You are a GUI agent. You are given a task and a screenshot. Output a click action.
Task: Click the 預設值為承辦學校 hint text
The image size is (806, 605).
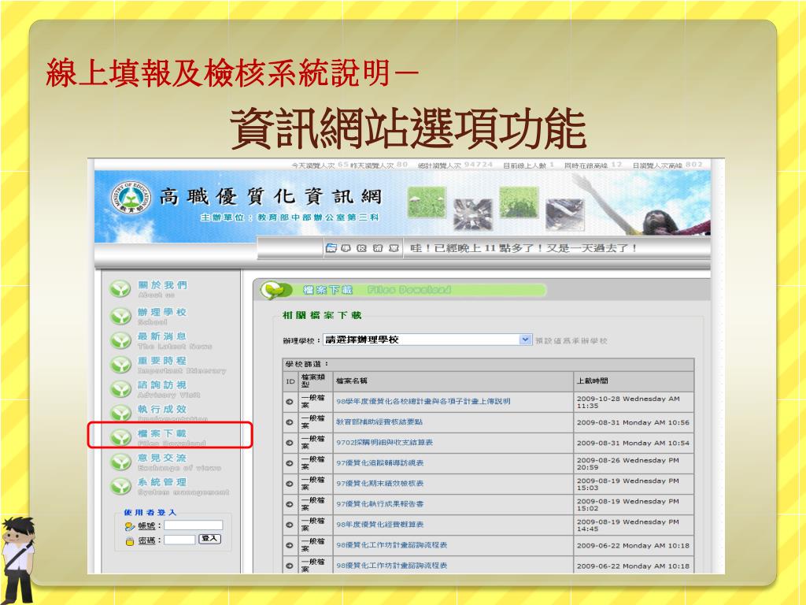571,340
